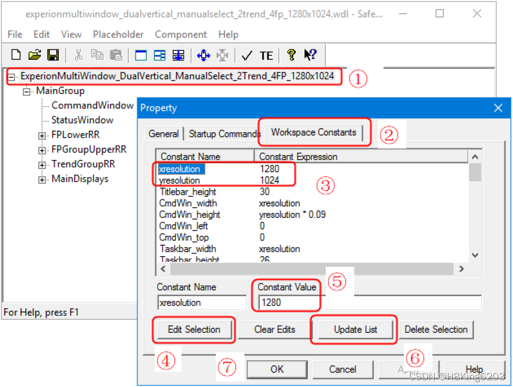
Task: Select the Taskbar_width constant row
Action: click(x=312, y=249)
